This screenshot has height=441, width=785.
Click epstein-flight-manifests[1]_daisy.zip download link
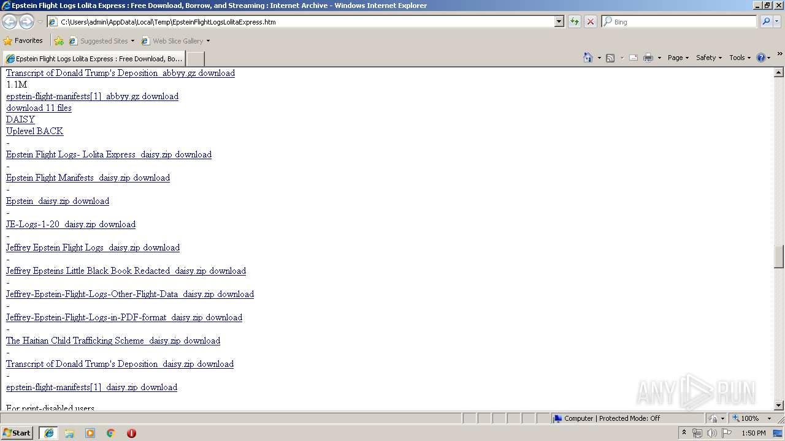(x=91, y=387)
